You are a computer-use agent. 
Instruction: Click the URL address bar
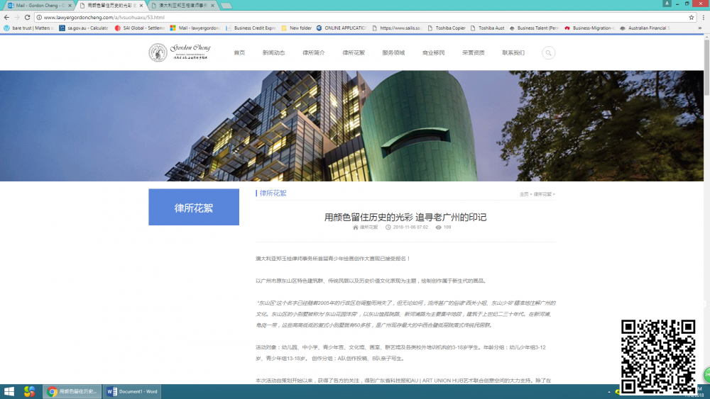[x=355, y=17]
